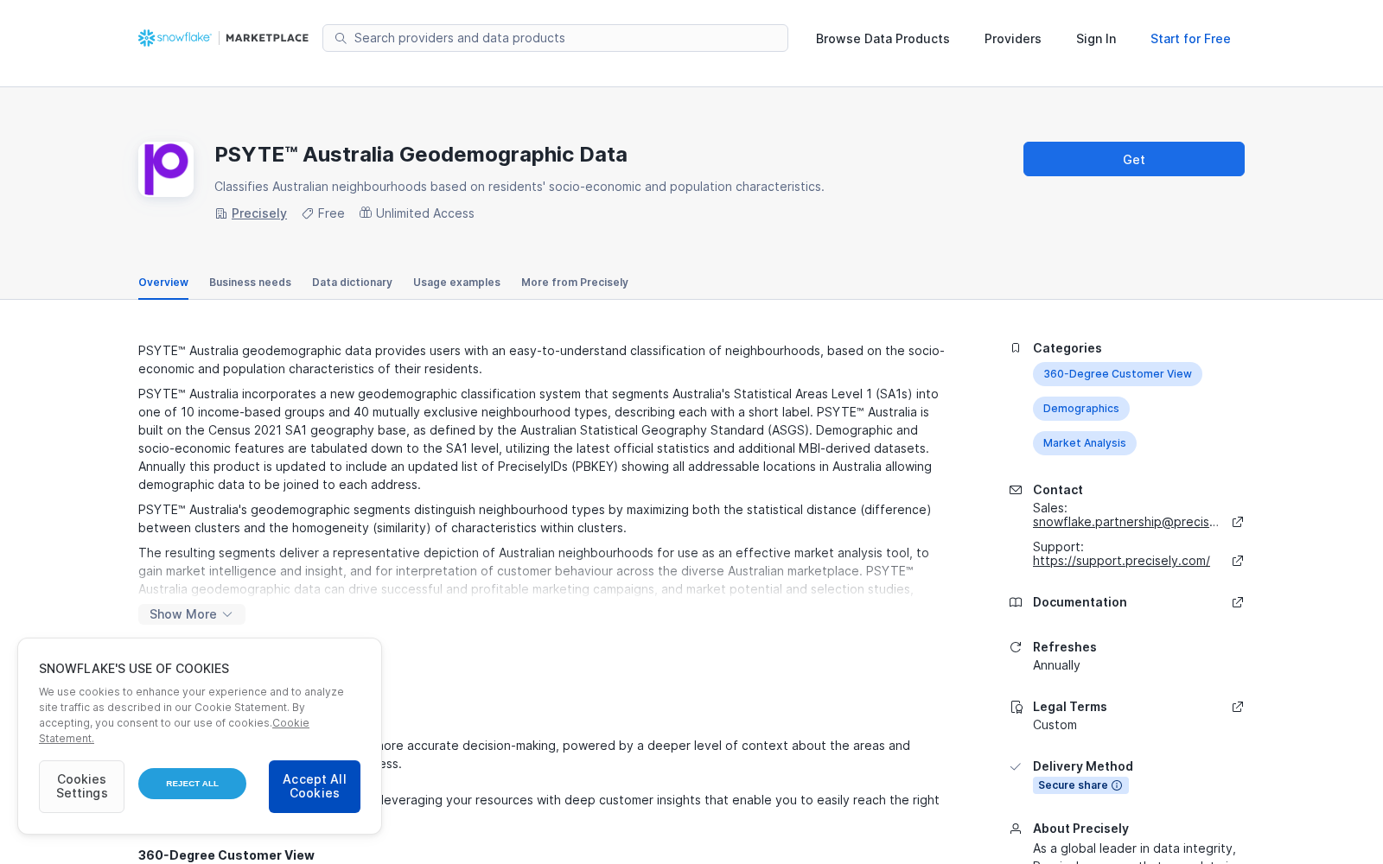Click the provider building icon beside Precisely

pyautogui.click(x=220, y=213)
